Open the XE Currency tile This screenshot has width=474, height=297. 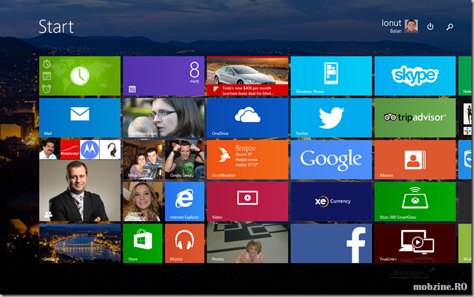331,201
